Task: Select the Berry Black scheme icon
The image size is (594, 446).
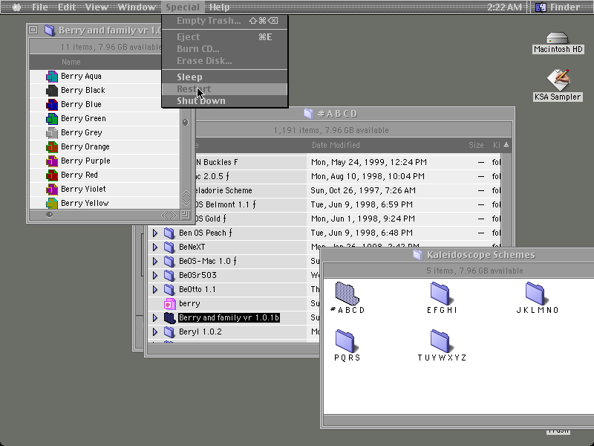Action: (52, 90)
